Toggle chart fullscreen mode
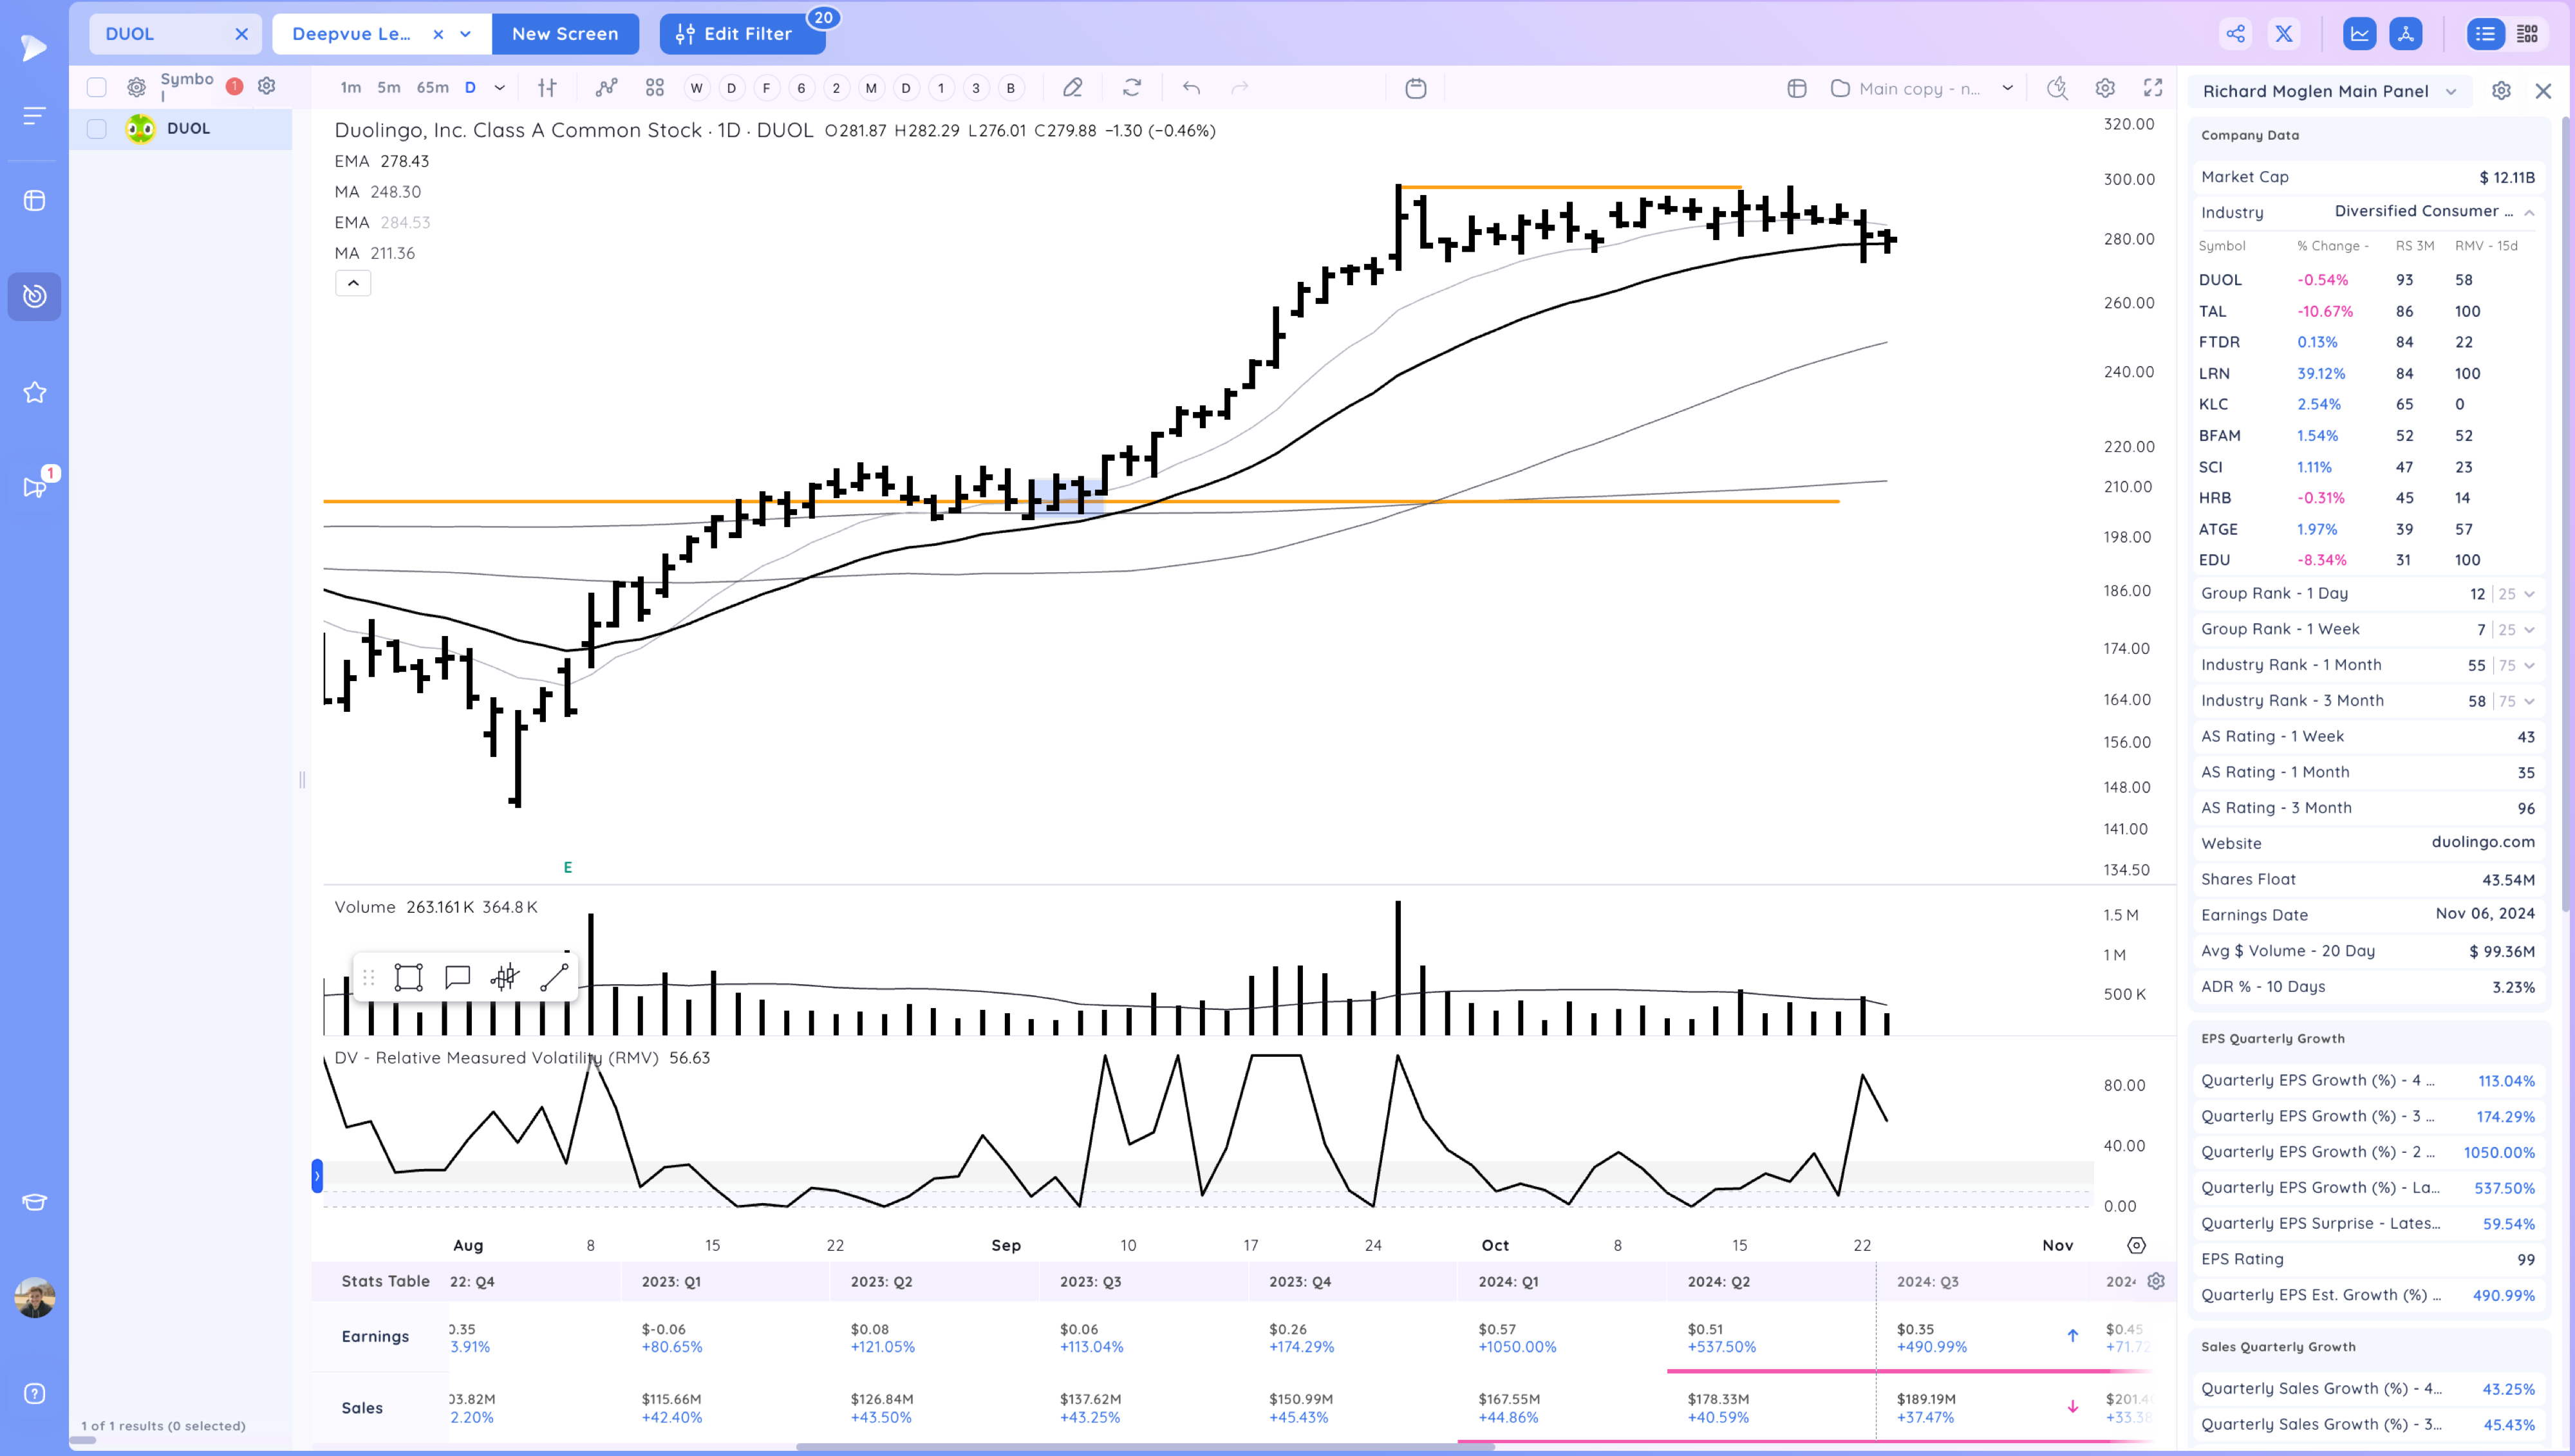Viewport: 2575px width, 1456px height. coord(2153,88)
